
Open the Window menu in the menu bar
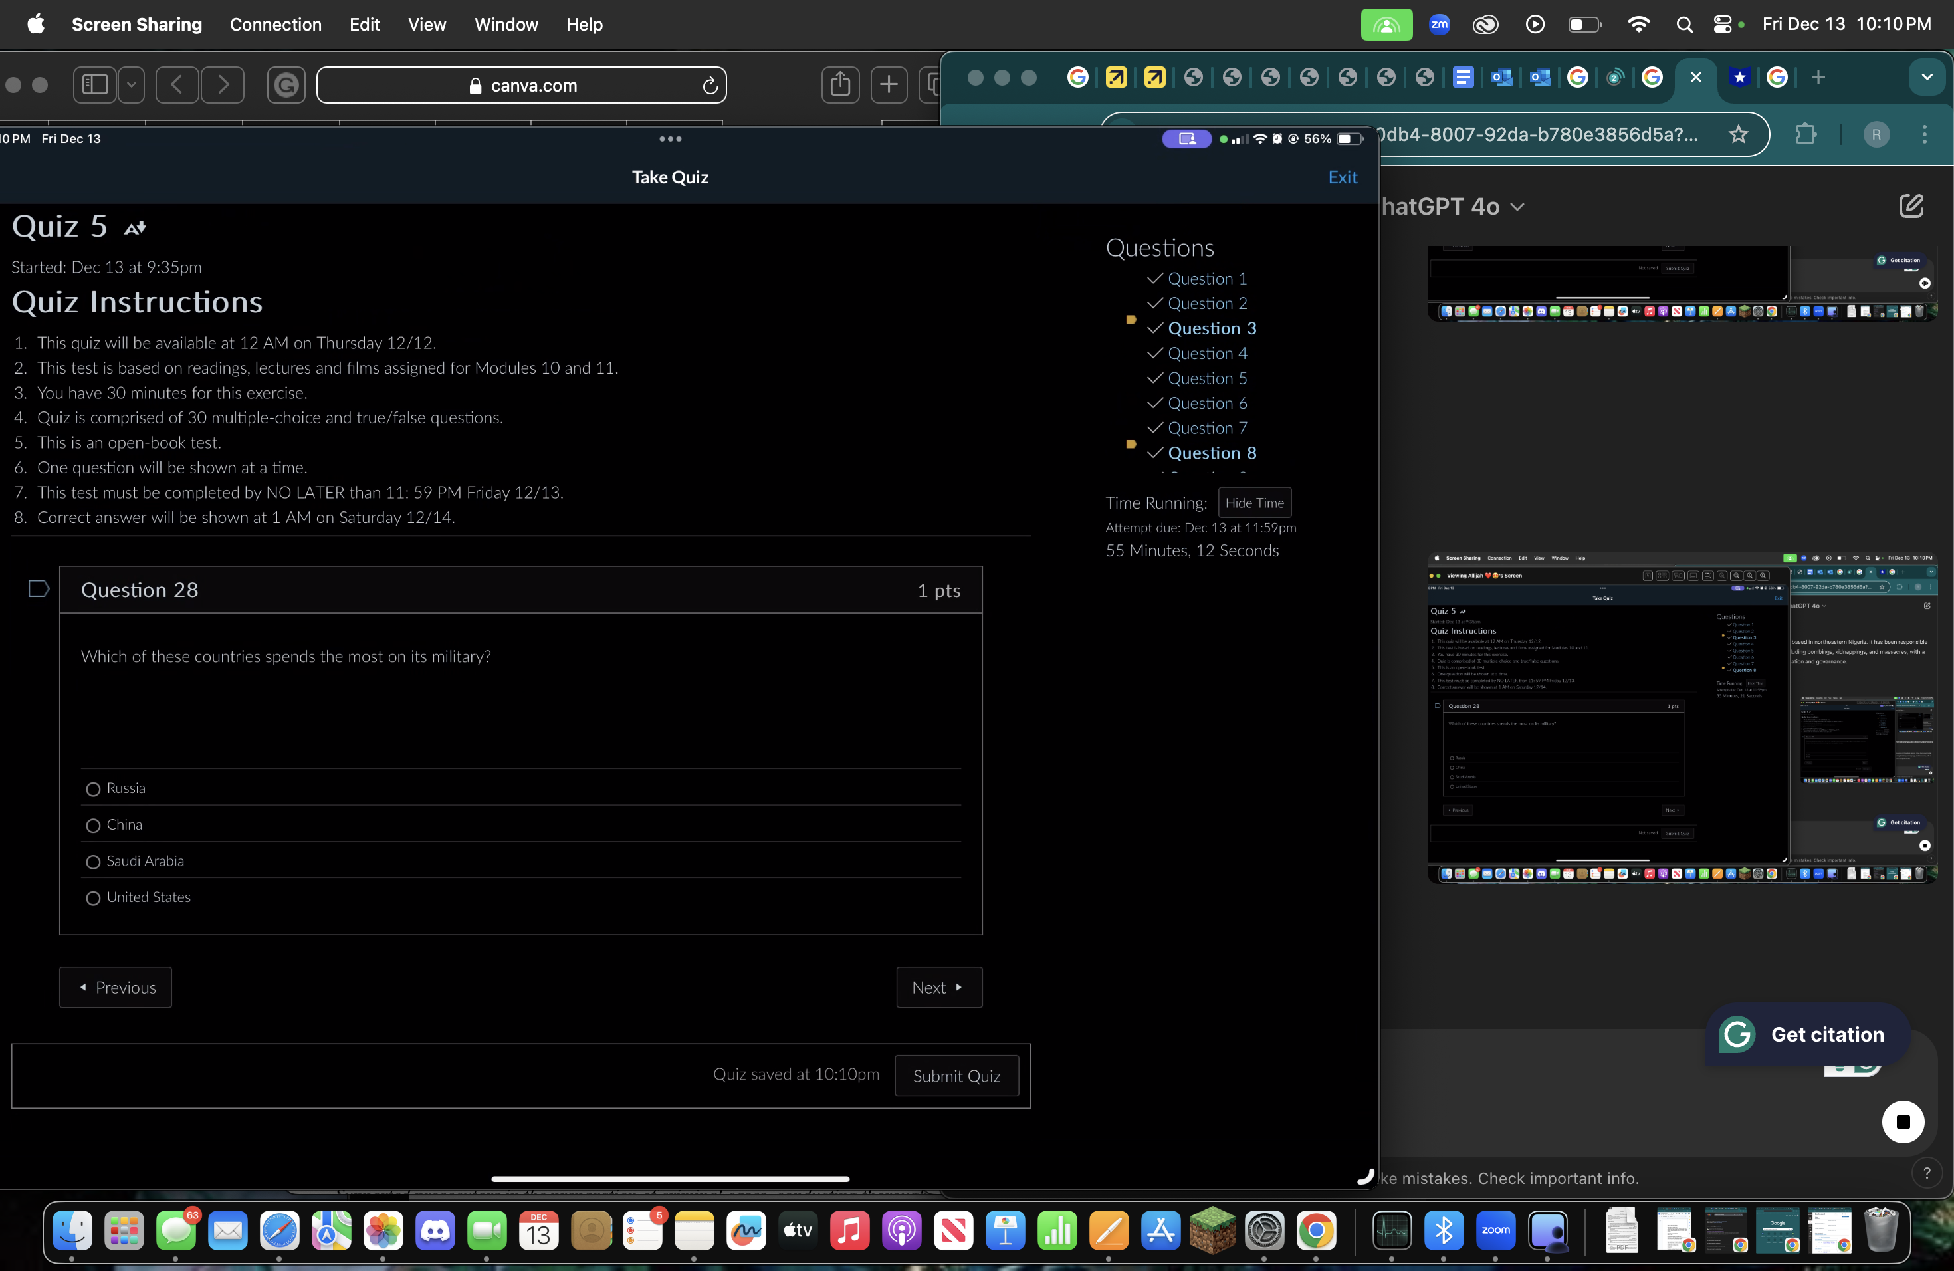tap(505, 24)
